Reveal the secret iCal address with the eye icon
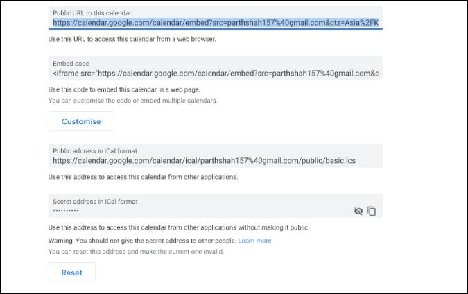The width and height of the screenshot is (468, 294). tap(358, 211)
